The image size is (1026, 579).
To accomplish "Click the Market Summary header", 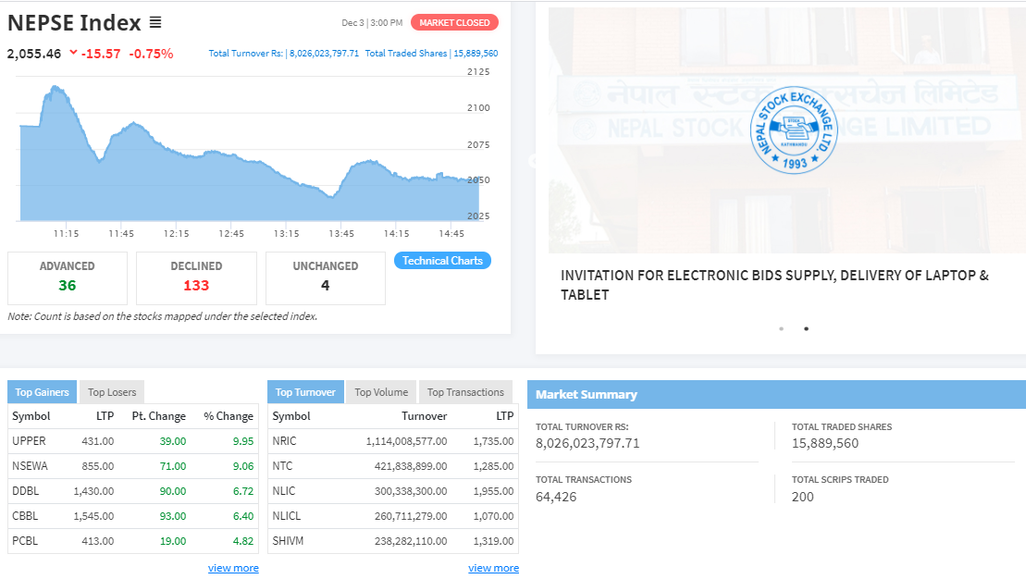I will [x=777, y=395].
